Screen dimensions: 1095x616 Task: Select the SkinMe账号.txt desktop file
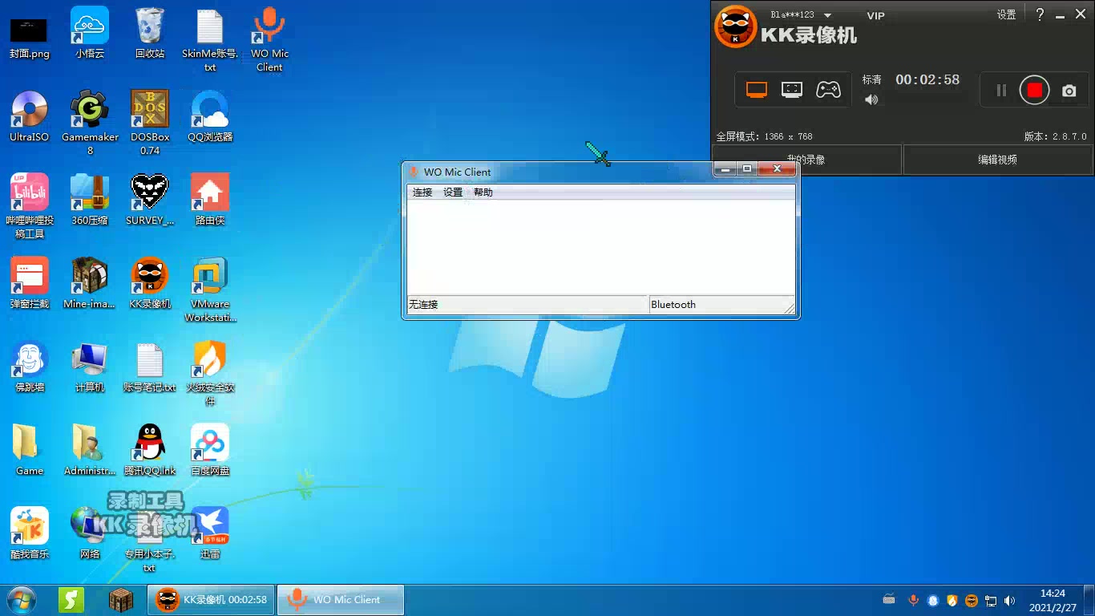click(x=210, y=40)
